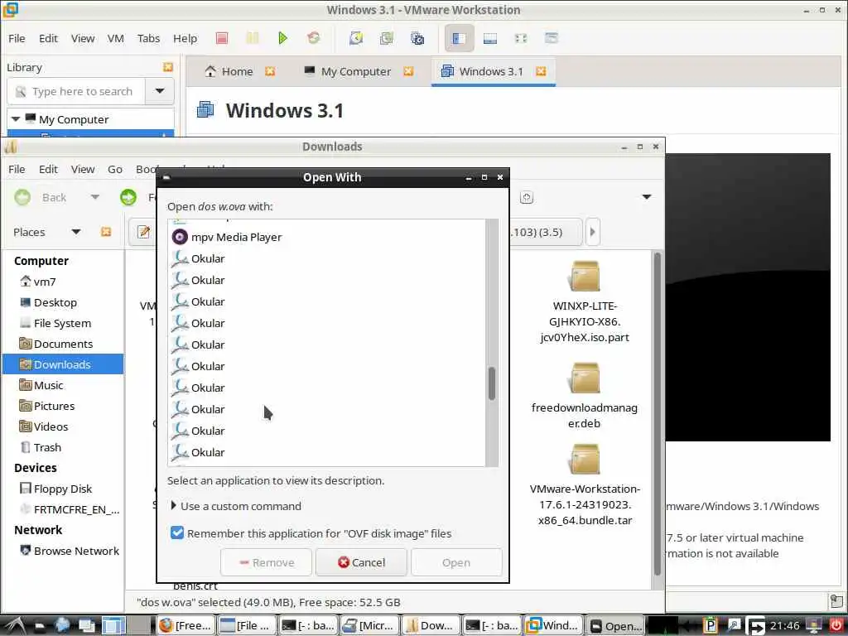Click the Cancel button in Open With
Viewport: 848px width, 636px height.
point(361,562)
